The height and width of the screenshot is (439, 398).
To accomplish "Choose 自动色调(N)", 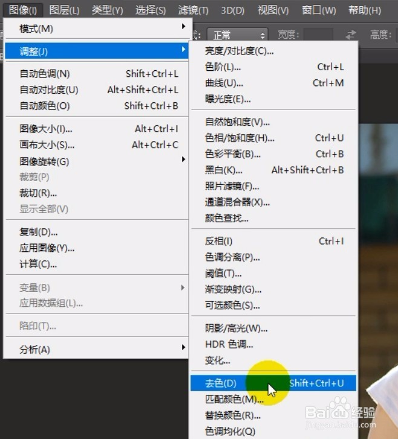I will point(97,74).
